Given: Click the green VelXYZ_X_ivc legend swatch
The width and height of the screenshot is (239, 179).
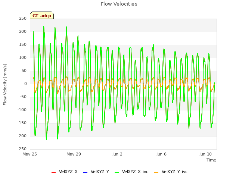Looking at the screenshot, I should (x=117, y=172).
